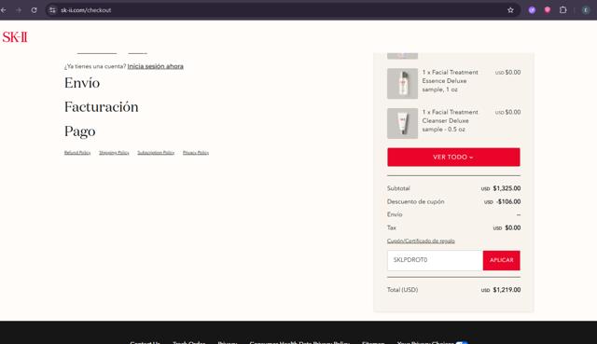The image size is (597, 344).
Task: Open the Pago section heading
Action: [80, 131]
